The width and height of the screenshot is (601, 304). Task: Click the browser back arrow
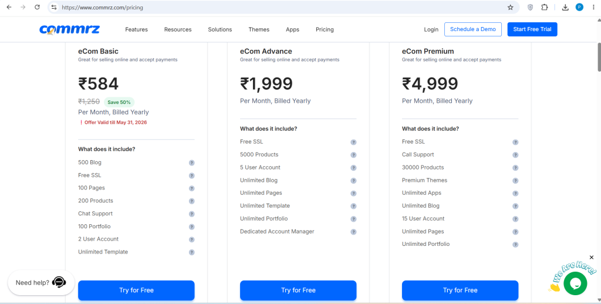click(9, 7)
